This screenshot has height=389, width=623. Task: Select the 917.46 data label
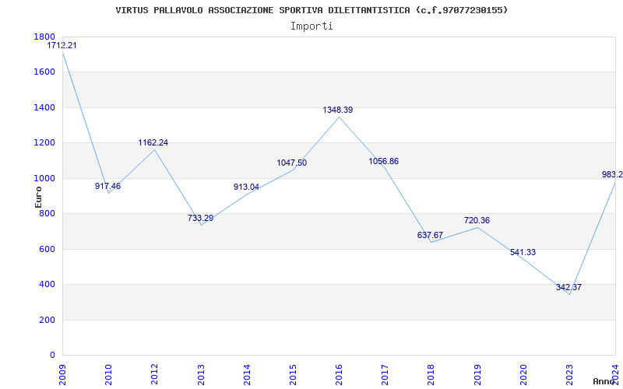[x=107, y=186]
